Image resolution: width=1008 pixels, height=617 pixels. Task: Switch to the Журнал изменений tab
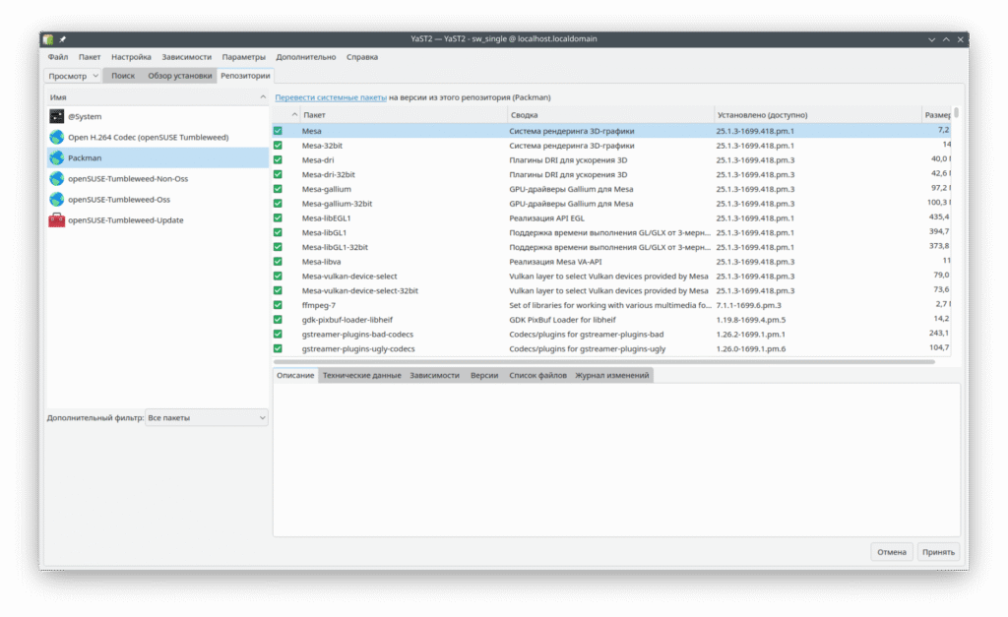tap(612, 375)
